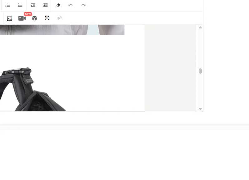Switch to HTML source code view
This screenshot has width=249, height=180.
click(60, 18)
